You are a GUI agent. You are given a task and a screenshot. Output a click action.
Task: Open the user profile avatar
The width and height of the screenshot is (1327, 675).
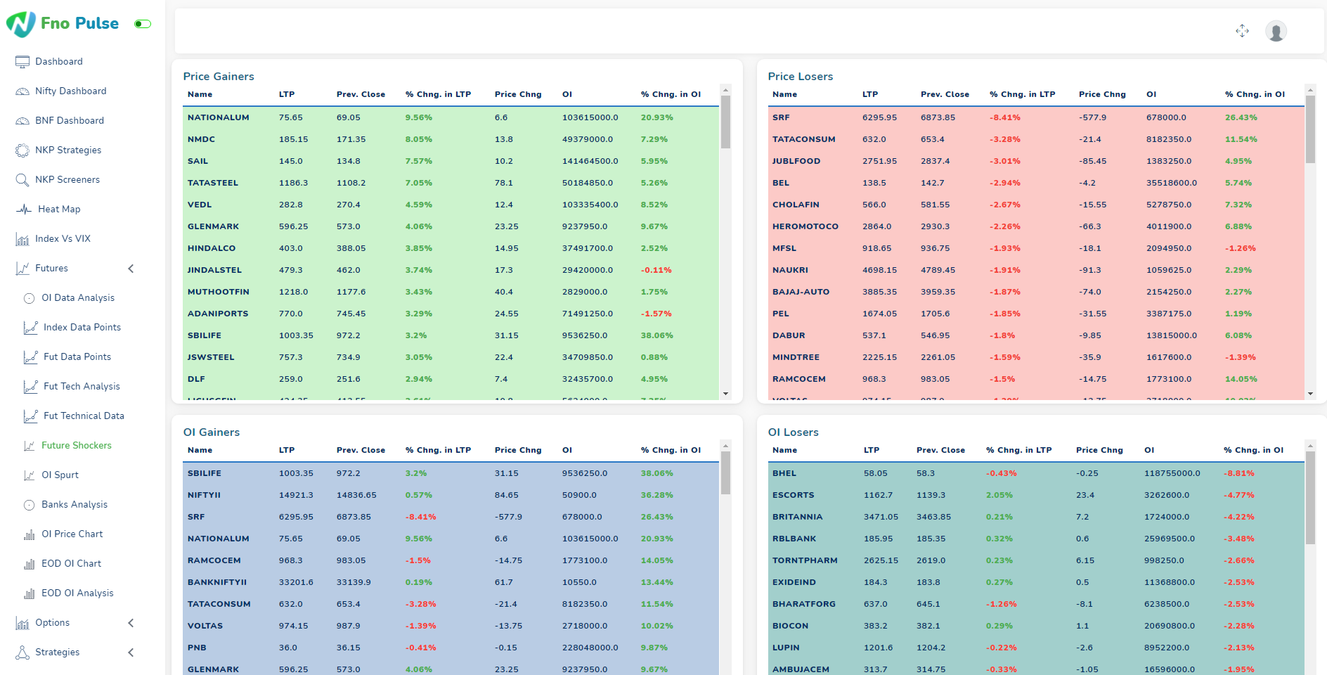click(1276, 31)
